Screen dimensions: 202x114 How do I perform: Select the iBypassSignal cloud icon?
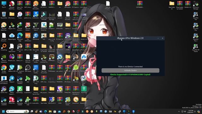pyautogui.click(x=12, y=36)
